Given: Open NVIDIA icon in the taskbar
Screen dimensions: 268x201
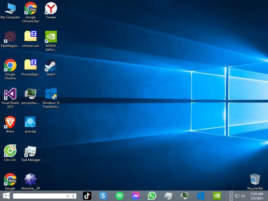Looking at the screenshot, I should (217, 196).
